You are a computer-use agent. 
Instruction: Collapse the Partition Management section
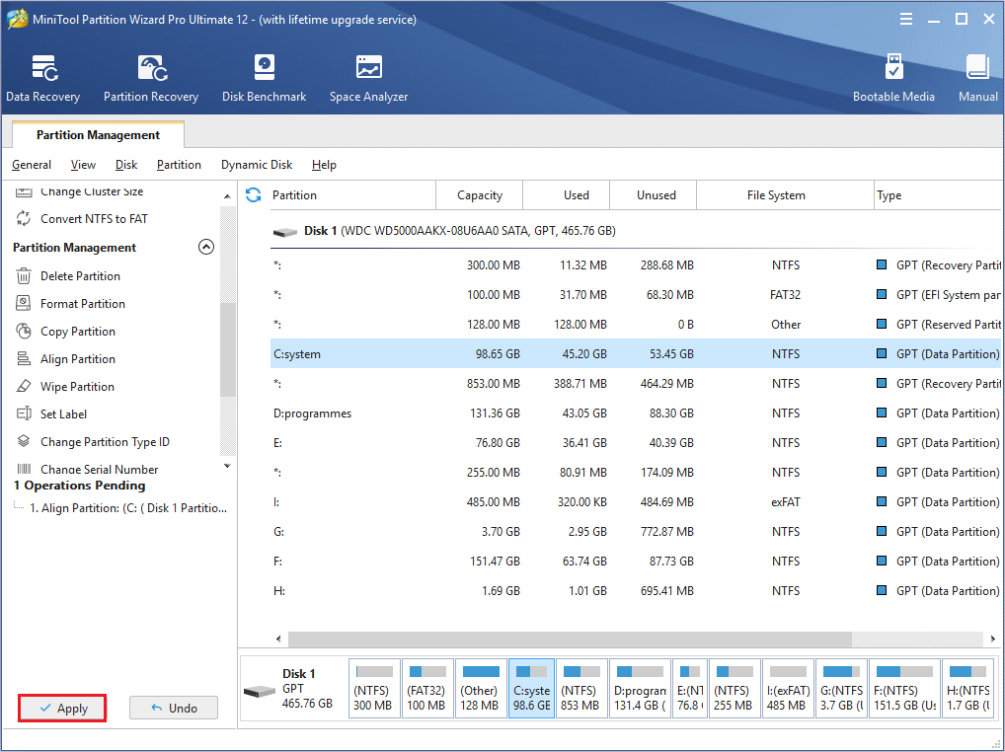coord(205,248)
